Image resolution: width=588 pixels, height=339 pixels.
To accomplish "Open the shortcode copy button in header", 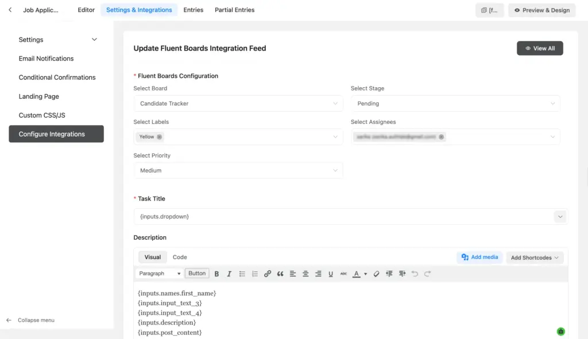I will coord(489,10).
